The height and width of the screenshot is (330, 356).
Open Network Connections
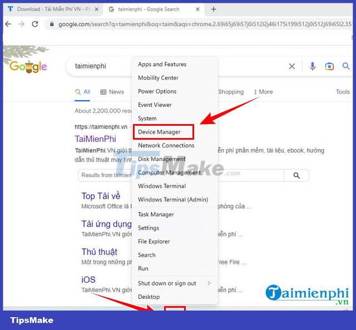(x=166, y=145)
